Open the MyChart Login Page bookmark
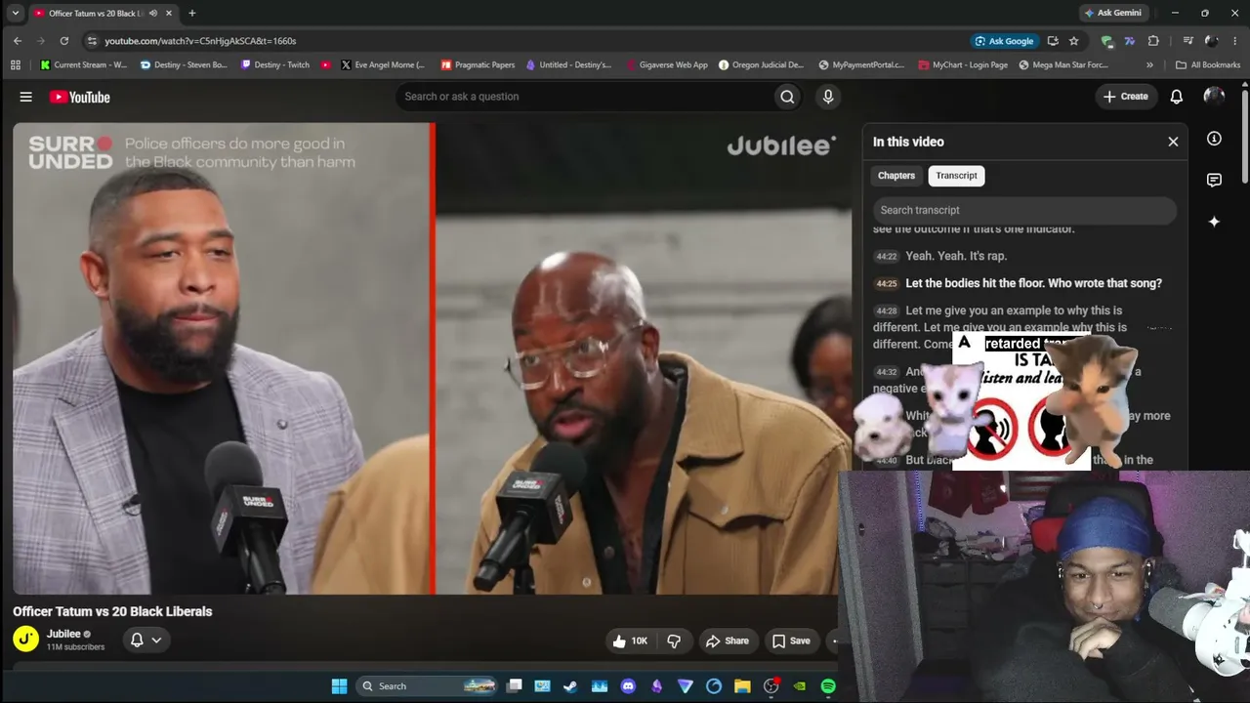Image resolution: width=1250 pixels, height=703 pixels. [x=963, y=65]
